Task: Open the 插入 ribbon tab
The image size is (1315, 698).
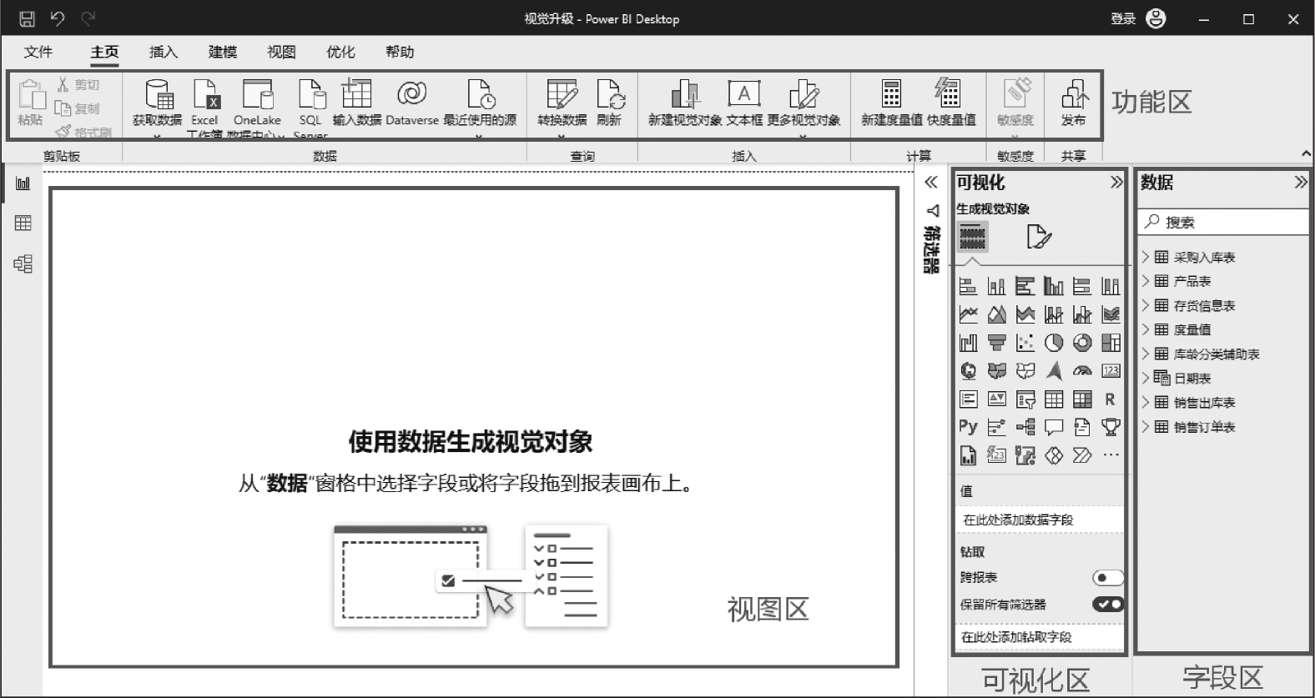Action: (163, 52)
